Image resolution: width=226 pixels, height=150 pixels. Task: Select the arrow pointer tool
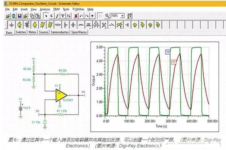46,16
